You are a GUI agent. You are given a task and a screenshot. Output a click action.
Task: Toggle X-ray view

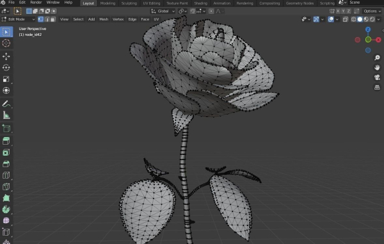point(346,19)
